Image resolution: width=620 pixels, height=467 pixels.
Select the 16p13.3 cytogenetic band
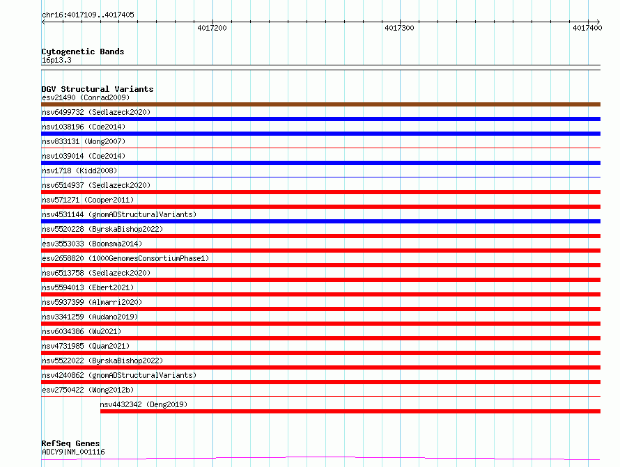click(x=56, y=60)
